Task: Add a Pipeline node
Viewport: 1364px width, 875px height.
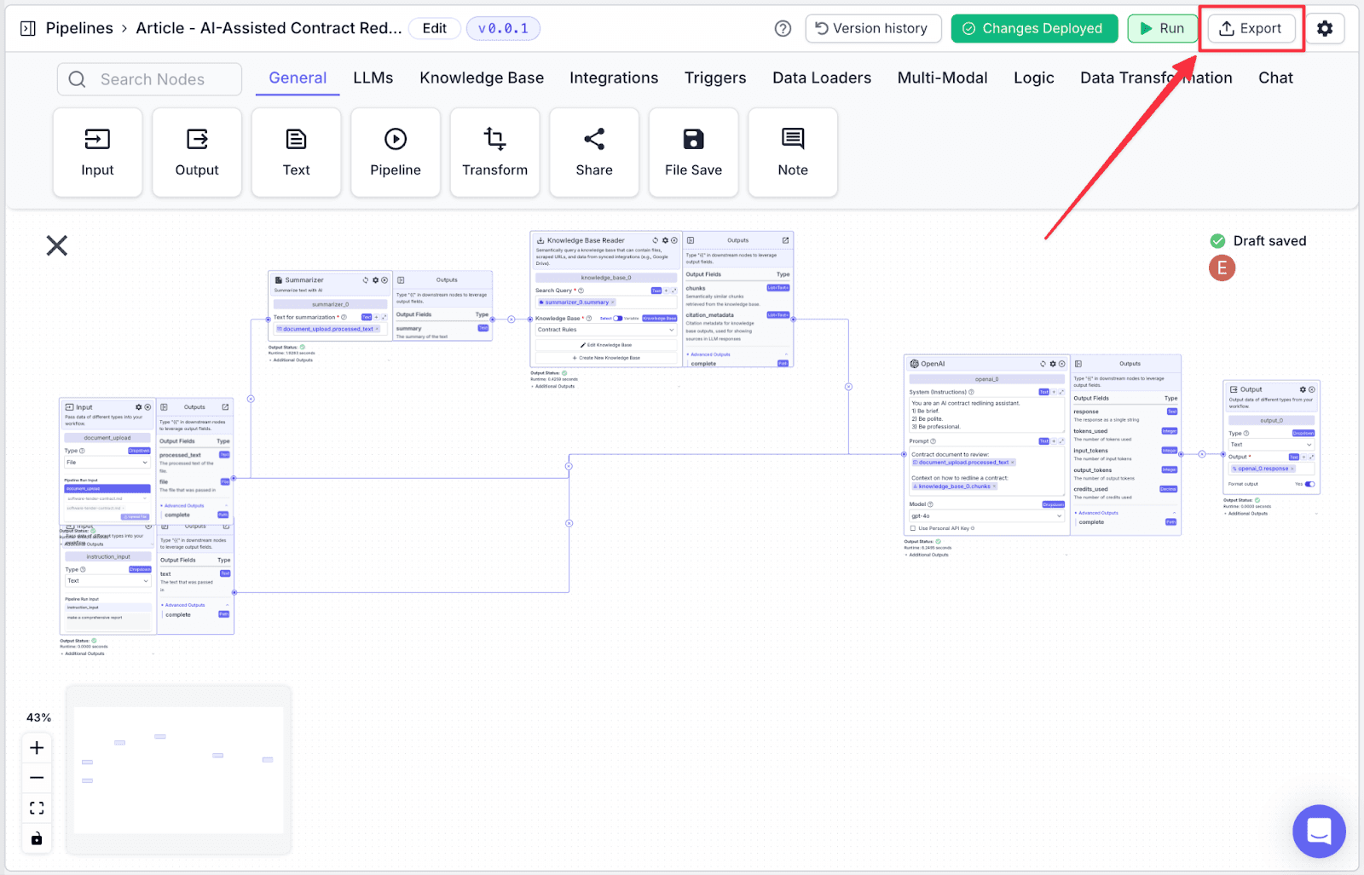Action: coord(396,153)
